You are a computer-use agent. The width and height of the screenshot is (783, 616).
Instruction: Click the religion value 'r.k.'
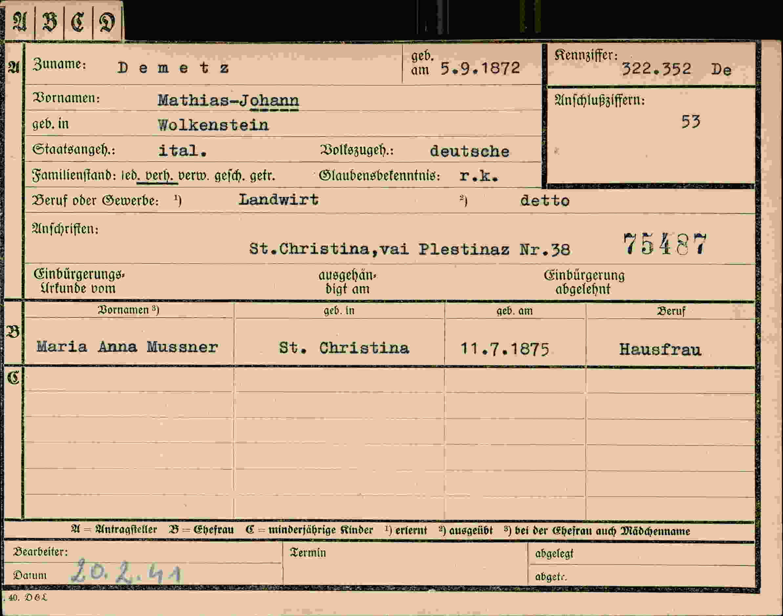pos(479,175)
